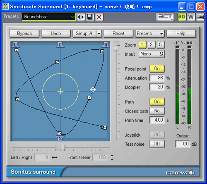Select path node near the R speaker

[x=102, y=52]
